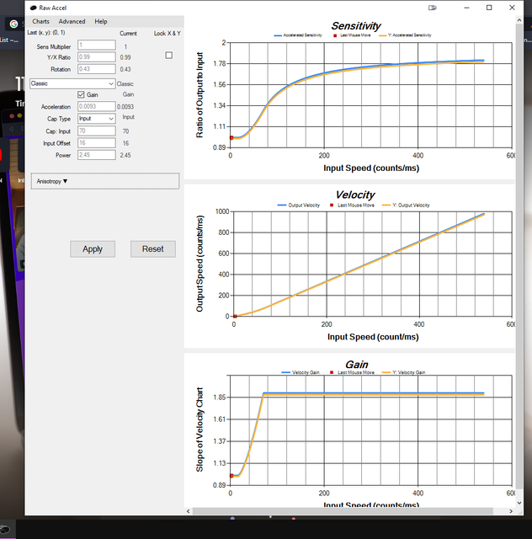Open the Charts menu
This screenshot has height=539, width=532.
(x=40, y=21)
